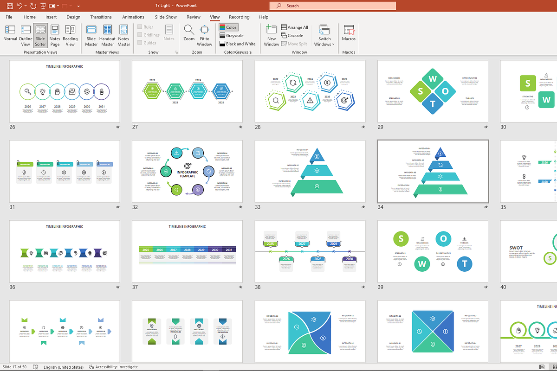Arrange All windows
The width and height of the screenshot is (557, 371).
(295, 27)
